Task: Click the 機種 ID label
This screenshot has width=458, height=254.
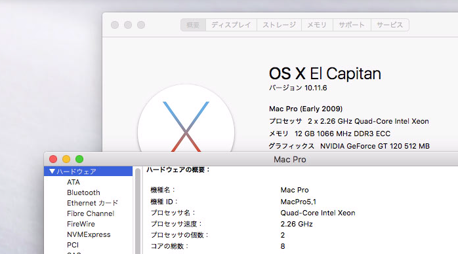Action: 164,202
